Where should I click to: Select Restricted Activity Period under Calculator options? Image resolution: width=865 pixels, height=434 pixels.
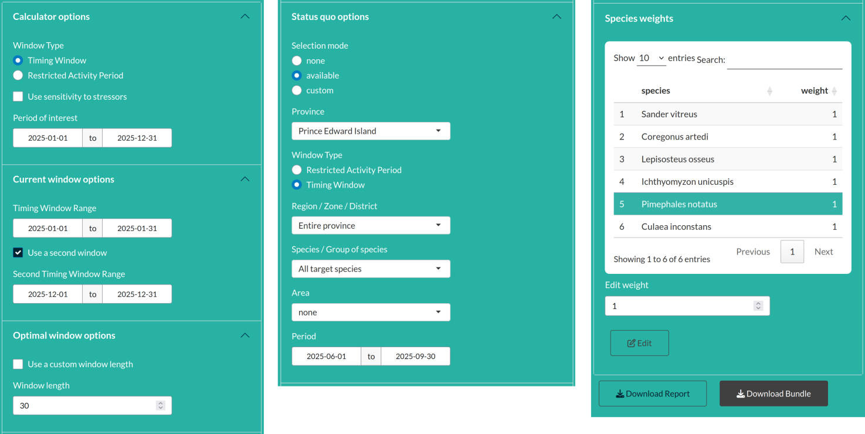[18, 75]
